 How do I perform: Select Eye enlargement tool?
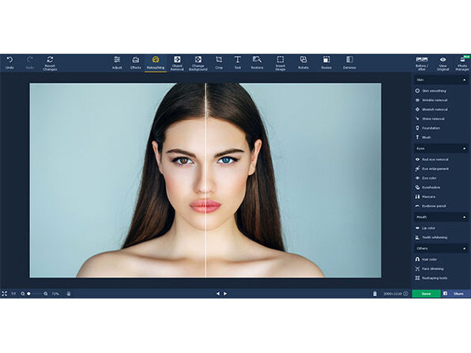coord(431,169)
